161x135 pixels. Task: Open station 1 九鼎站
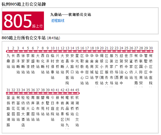[x=8, y=61]
